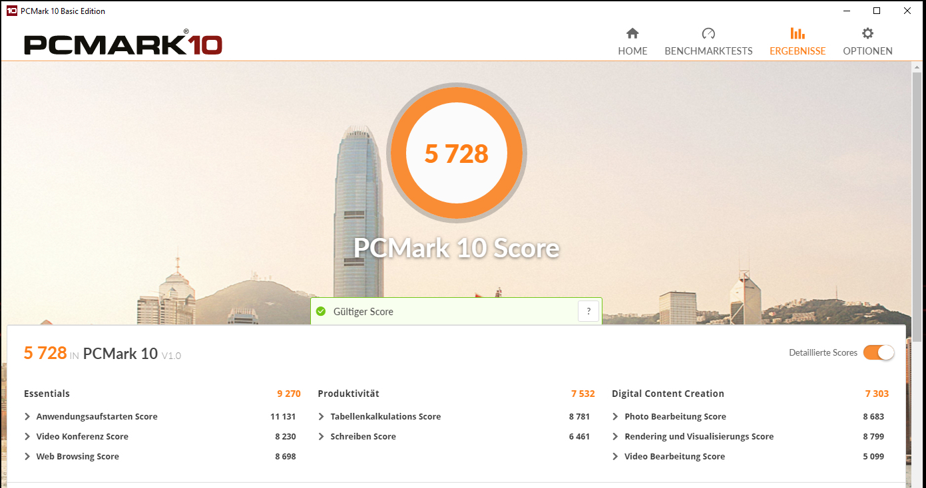Viewport: 926px width, 488px height.
Task: Click the Detaillierte Scores label
Action: (x=823, y=353)
